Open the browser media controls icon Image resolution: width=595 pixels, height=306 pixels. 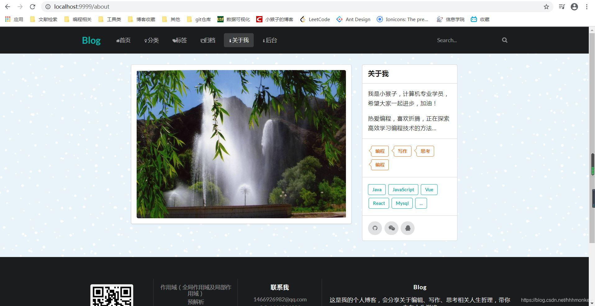click(x=561, y=7)
